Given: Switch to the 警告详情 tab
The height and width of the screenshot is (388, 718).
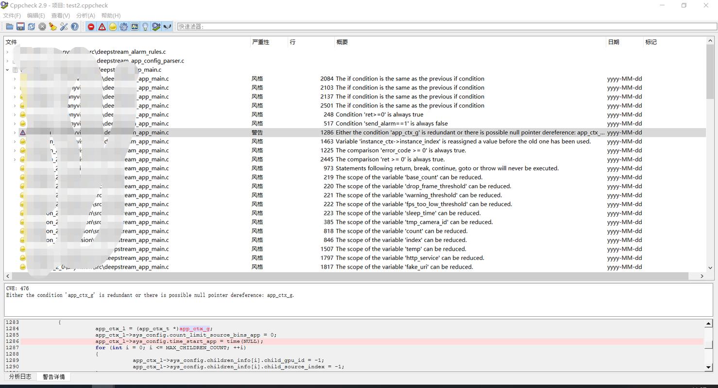Looking at the screenshot, I should [x=53, y=377].
